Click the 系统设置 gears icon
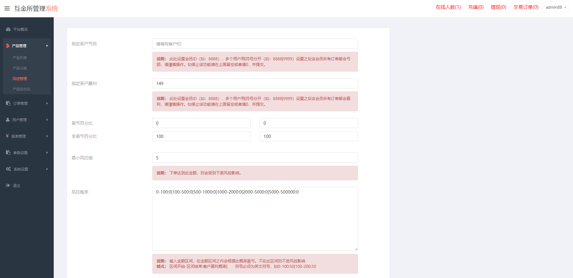The image size is (573, 278). pos(8,169)
